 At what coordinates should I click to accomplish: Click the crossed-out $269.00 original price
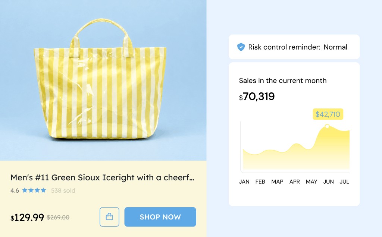[58, 217]
